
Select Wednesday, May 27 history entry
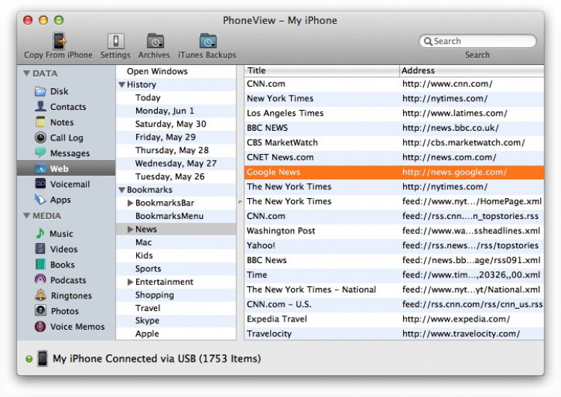176,164
